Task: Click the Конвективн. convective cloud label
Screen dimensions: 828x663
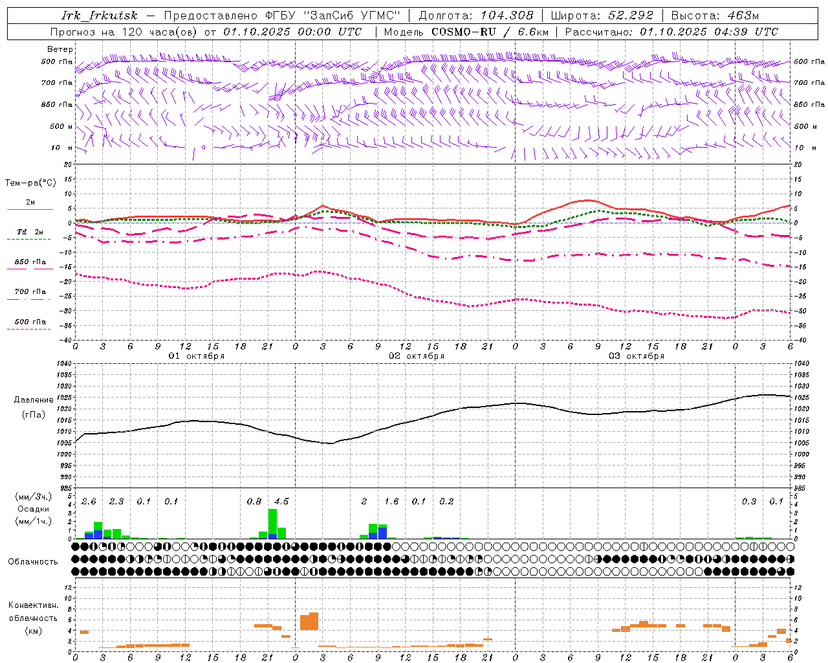Action: point(34,605)
